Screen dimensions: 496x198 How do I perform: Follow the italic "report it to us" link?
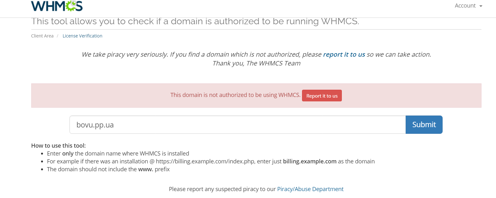(344, 54)
